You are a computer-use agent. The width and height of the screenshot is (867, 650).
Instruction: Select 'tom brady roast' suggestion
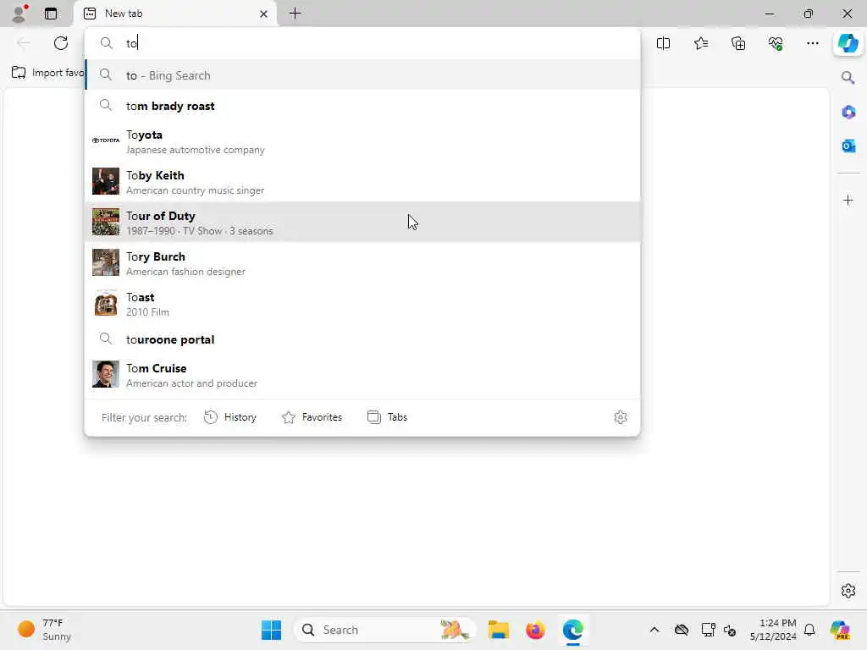(x=362, y=106)
